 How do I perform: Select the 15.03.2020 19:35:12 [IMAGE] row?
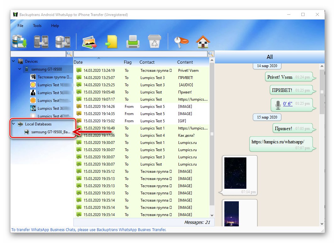click(x=142, y=172)
